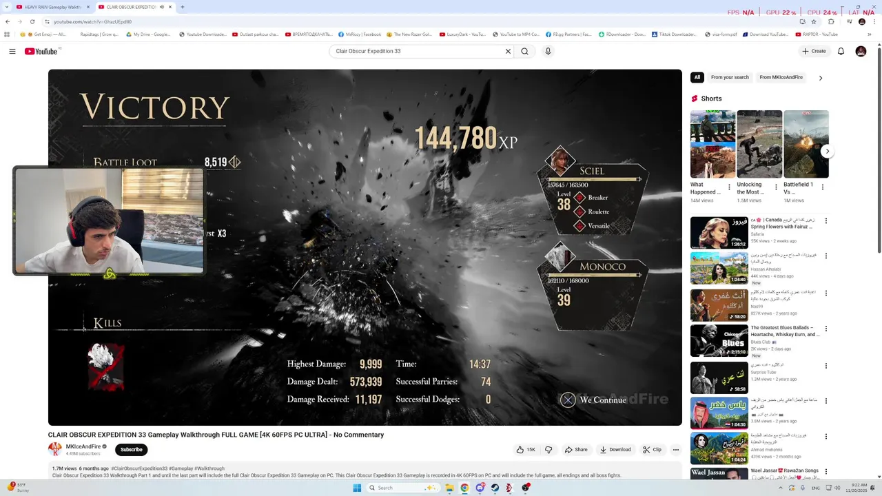The image size is (882, 496).
Task: Select the 'All' filter chip
Action: [697, 77]
